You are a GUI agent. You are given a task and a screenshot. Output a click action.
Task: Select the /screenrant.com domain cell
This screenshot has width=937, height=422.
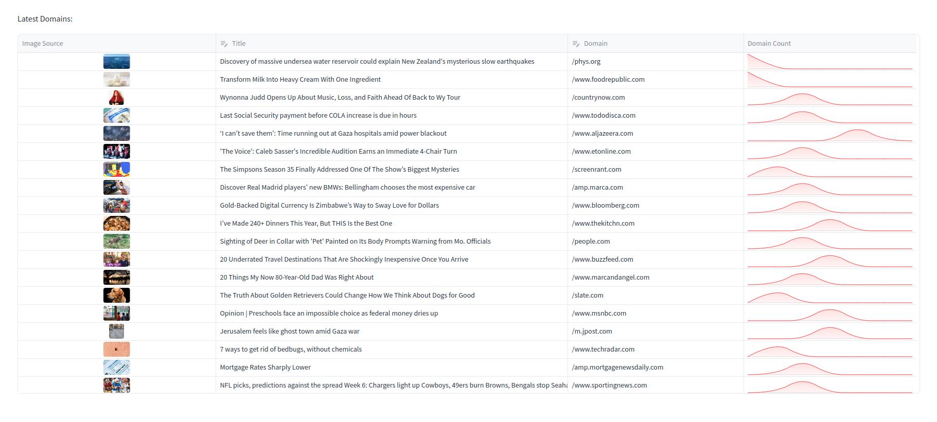tap(656, 170)
